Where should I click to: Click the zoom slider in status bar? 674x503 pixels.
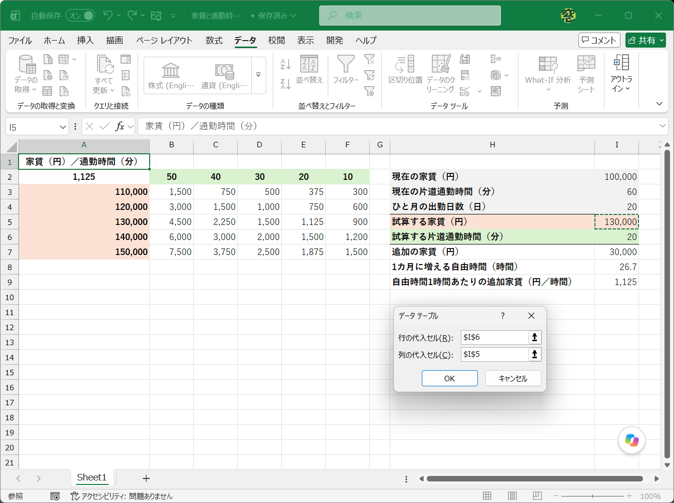point(592,496)
